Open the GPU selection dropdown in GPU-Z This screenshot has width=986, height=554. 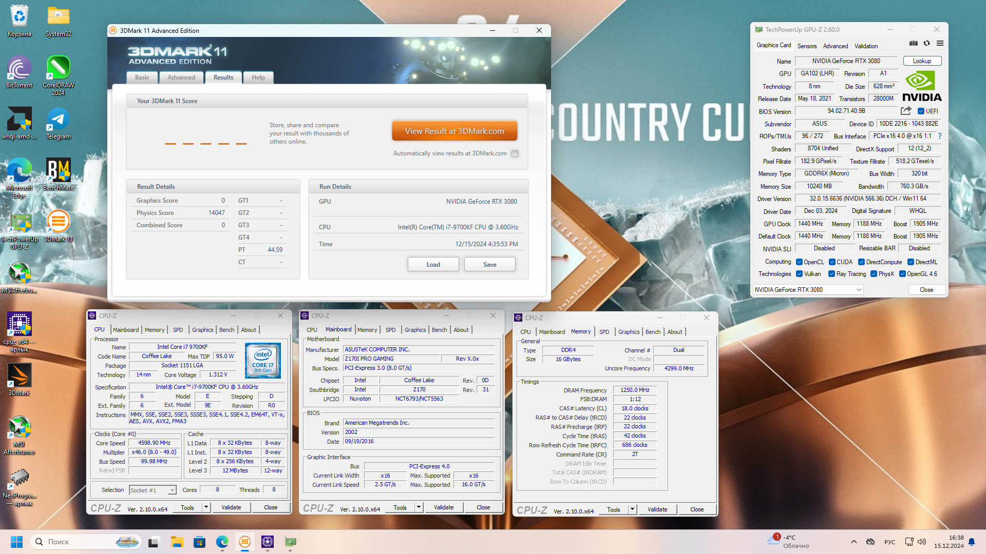tap(808, 290)
